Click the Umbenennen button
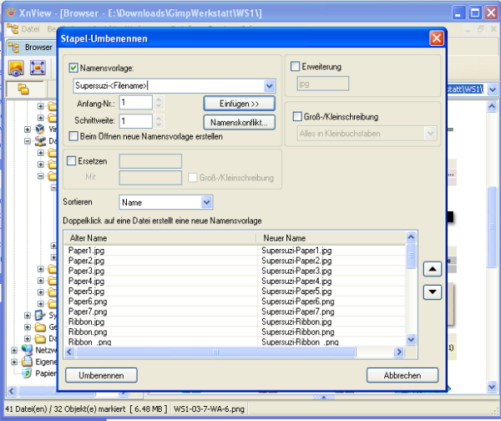Viewport: 501px width, 421px height. 101,376
